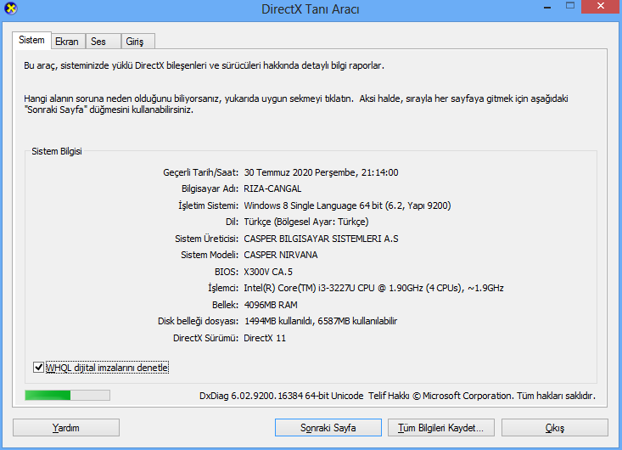Image resolution: width=622 pixels, height=450 pixels.
Task: Click DirectX 11 version value
Action: tap(265, 338)
